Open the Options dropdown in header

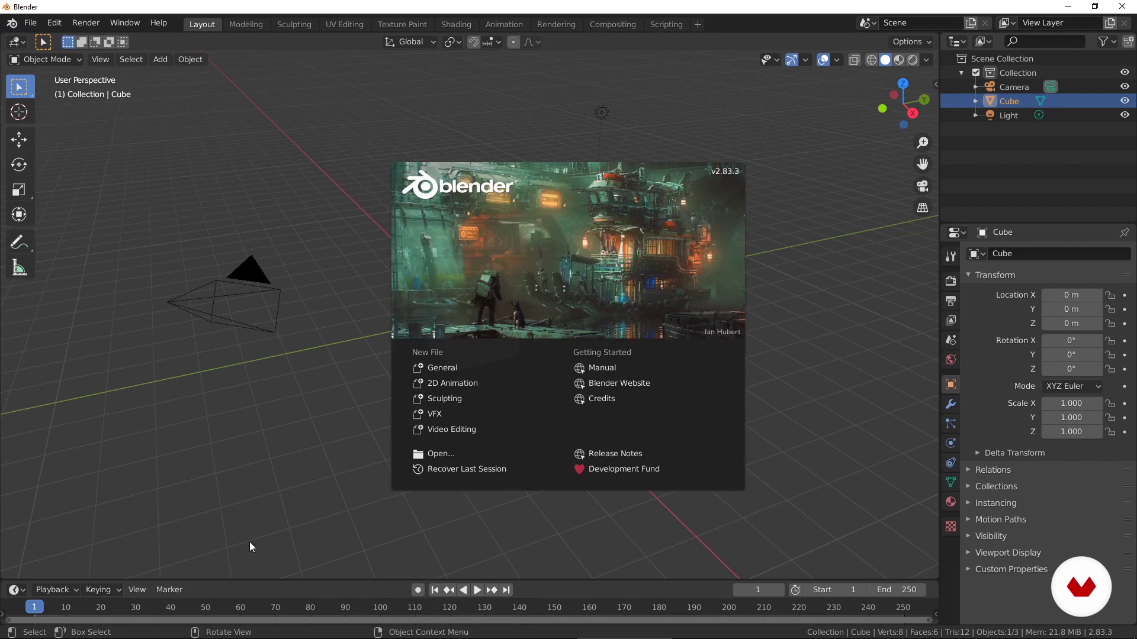(x=911, y=42)
